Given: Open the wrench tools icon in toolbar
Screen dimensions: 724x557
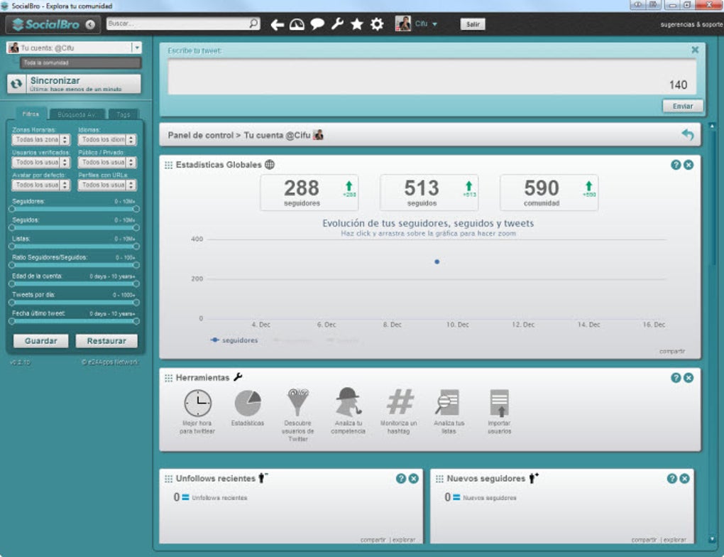Looking at the screenshot, I should coord(338,24).
